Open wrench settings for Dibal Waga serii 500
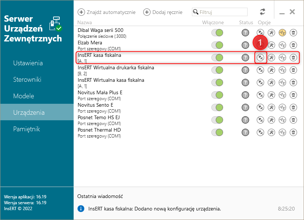Viewport: 304px width, 220px height. pyautogui.click(x=271, y=33)
